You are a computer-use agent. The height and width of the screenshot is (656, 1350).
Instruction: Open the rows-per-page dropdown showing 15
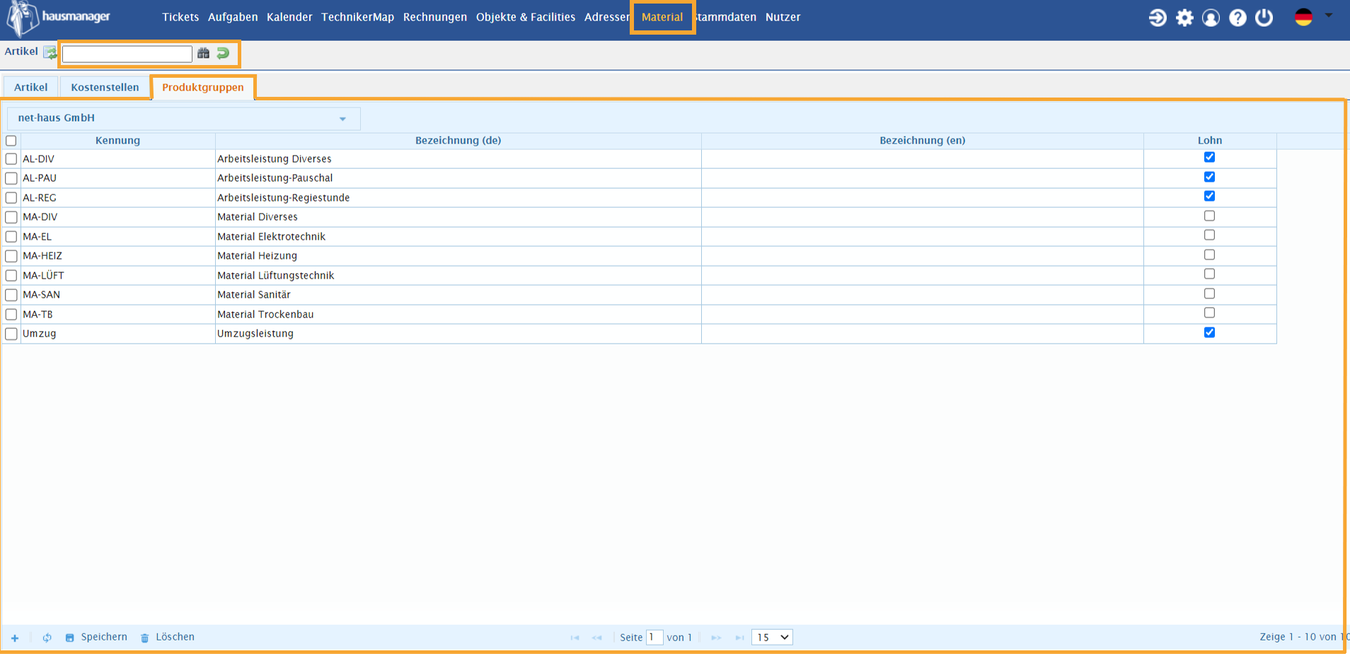point(772,638)
